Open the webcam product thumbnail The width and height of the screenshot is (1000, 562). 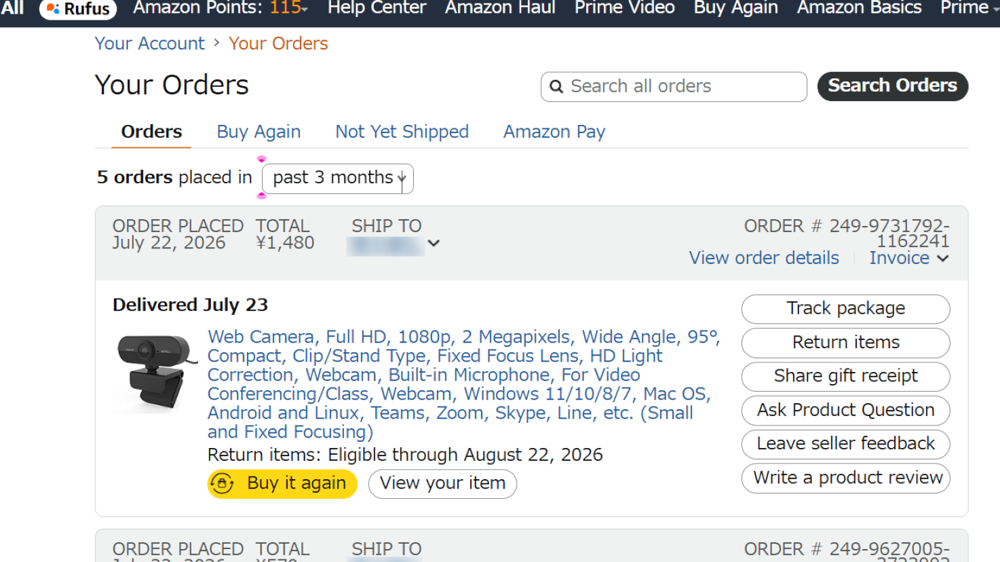coord(155,373)
